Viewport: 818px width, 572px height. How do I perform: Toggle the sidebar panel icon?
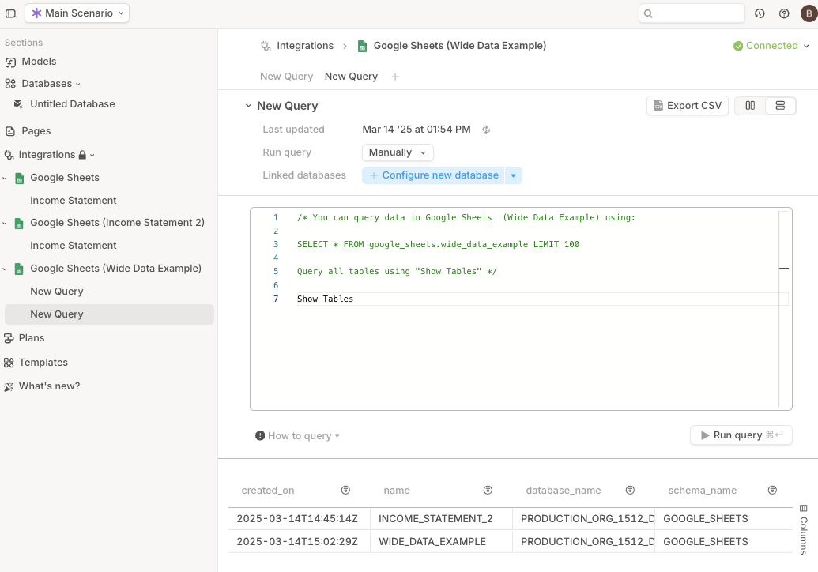(x=10, y=13)
